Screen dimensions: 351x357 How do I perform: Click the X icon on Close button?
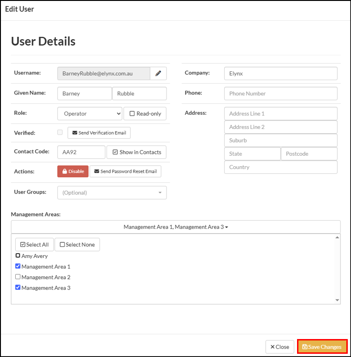point(273,347)
